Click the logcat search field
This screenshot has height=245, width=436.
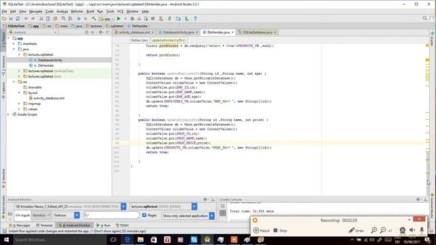coord(111,215)
